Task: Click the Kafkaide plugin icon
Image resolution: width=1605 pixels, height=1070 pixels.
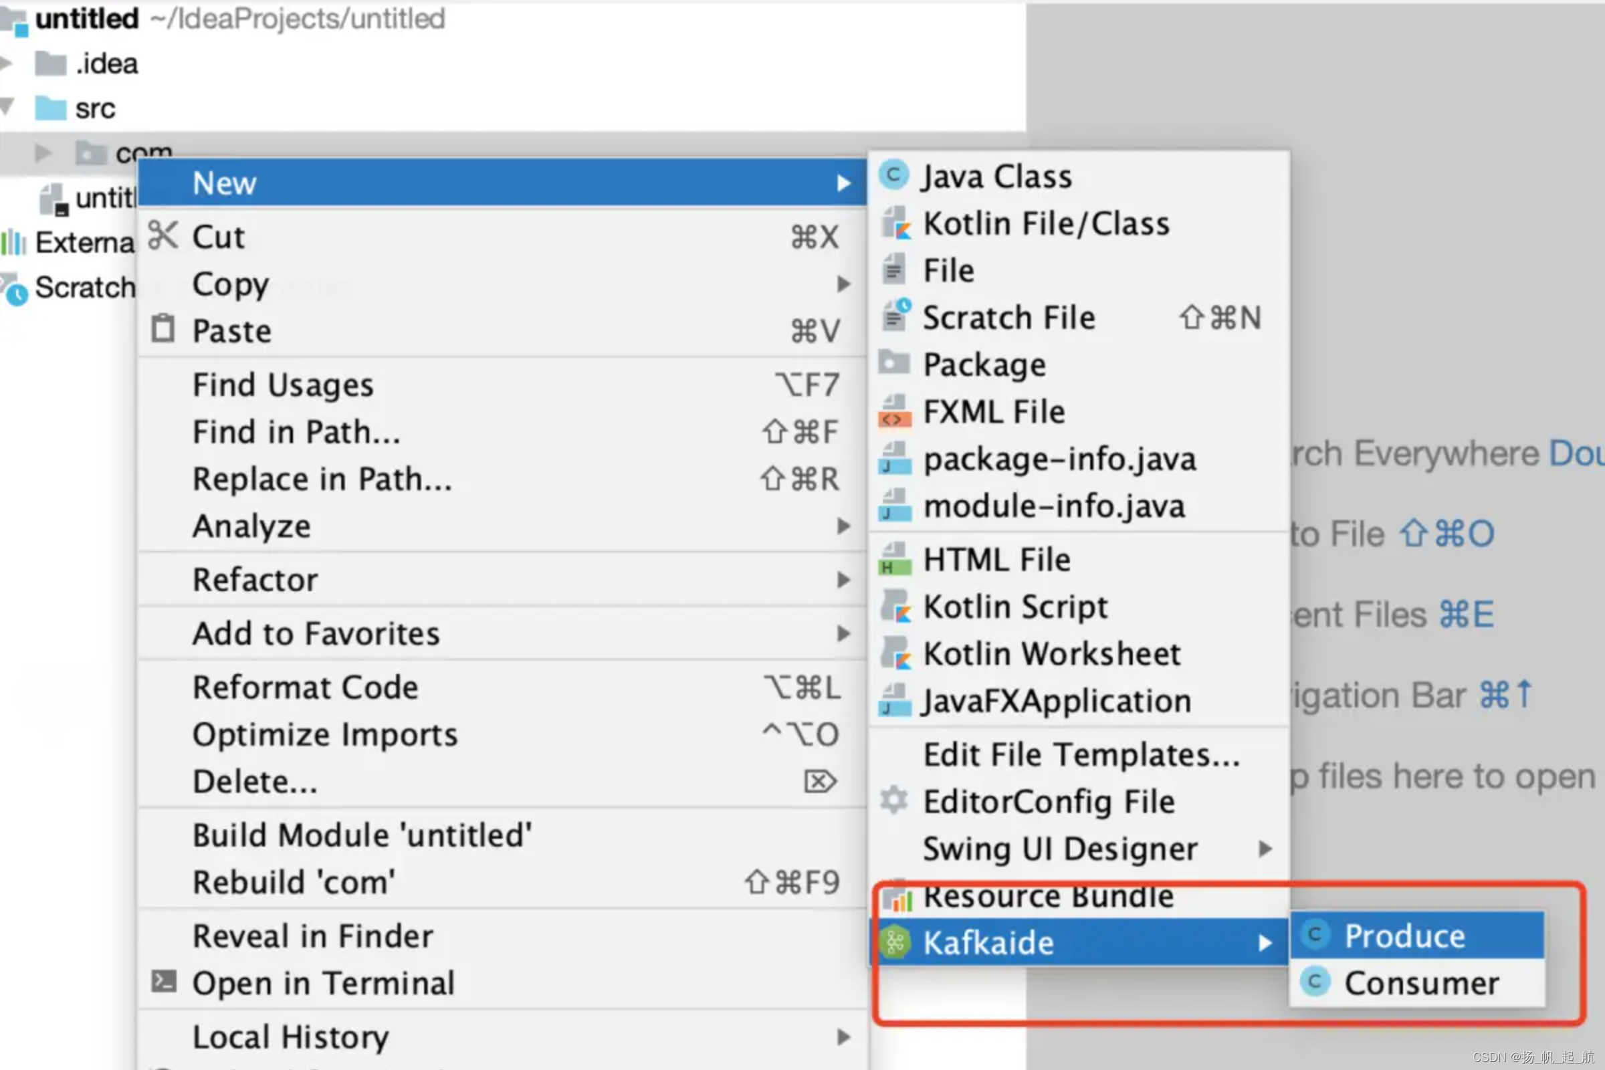Action: coord(895,942)
